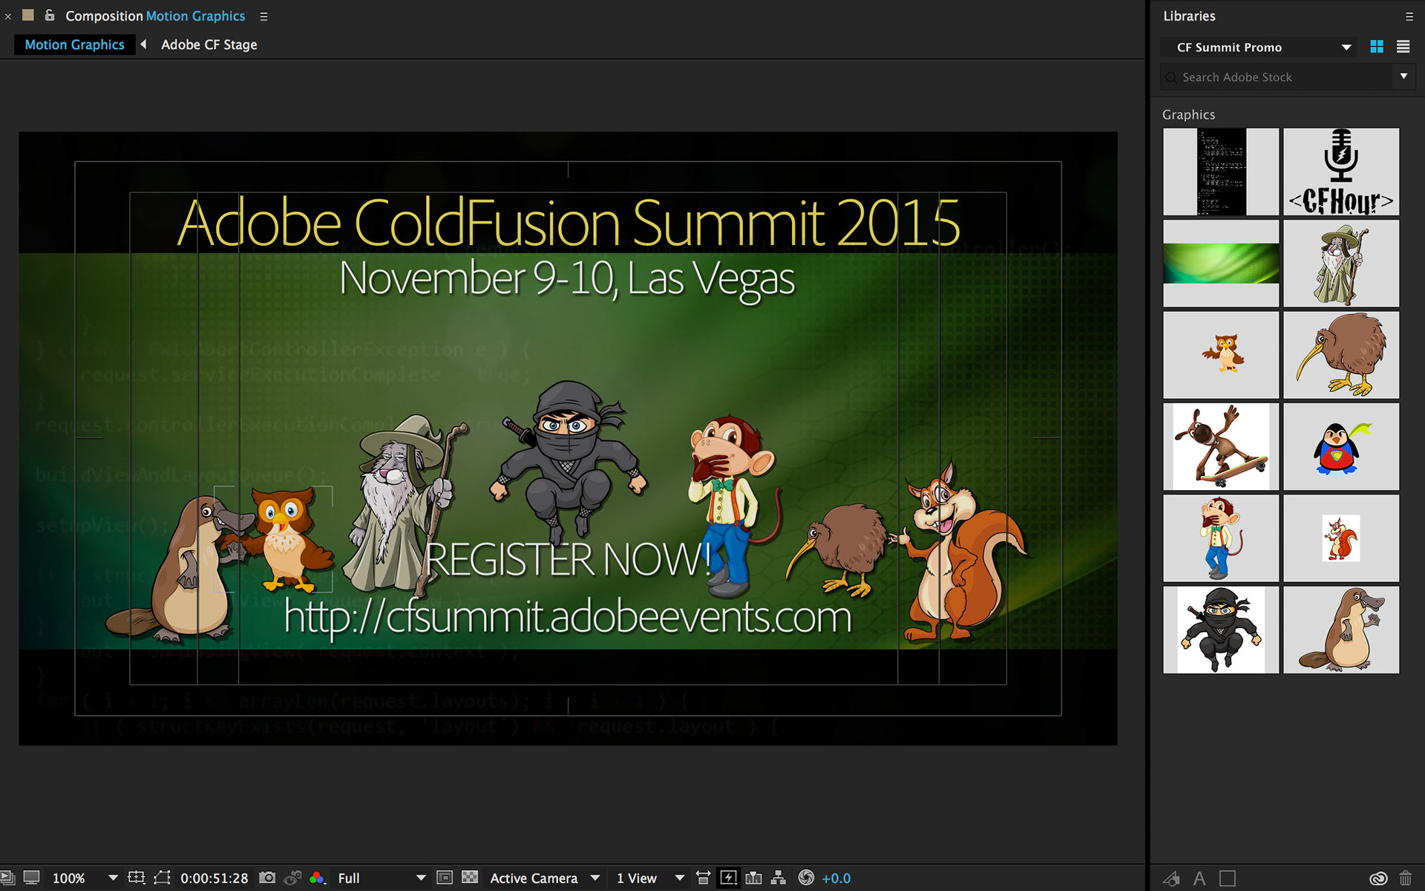1425x891 pixels.
Task: Click the squirrel character in the composition
Action: click(957, 553)
